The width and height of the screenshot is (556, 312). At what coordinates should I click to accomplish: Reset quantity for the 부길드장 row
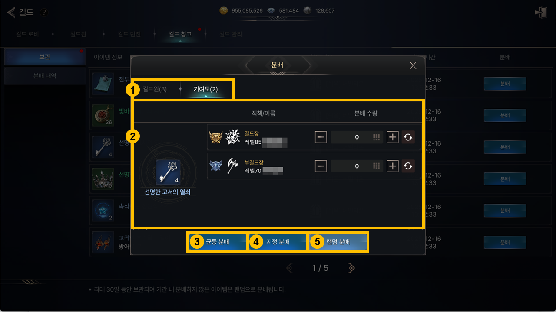[x=408, y=166]
